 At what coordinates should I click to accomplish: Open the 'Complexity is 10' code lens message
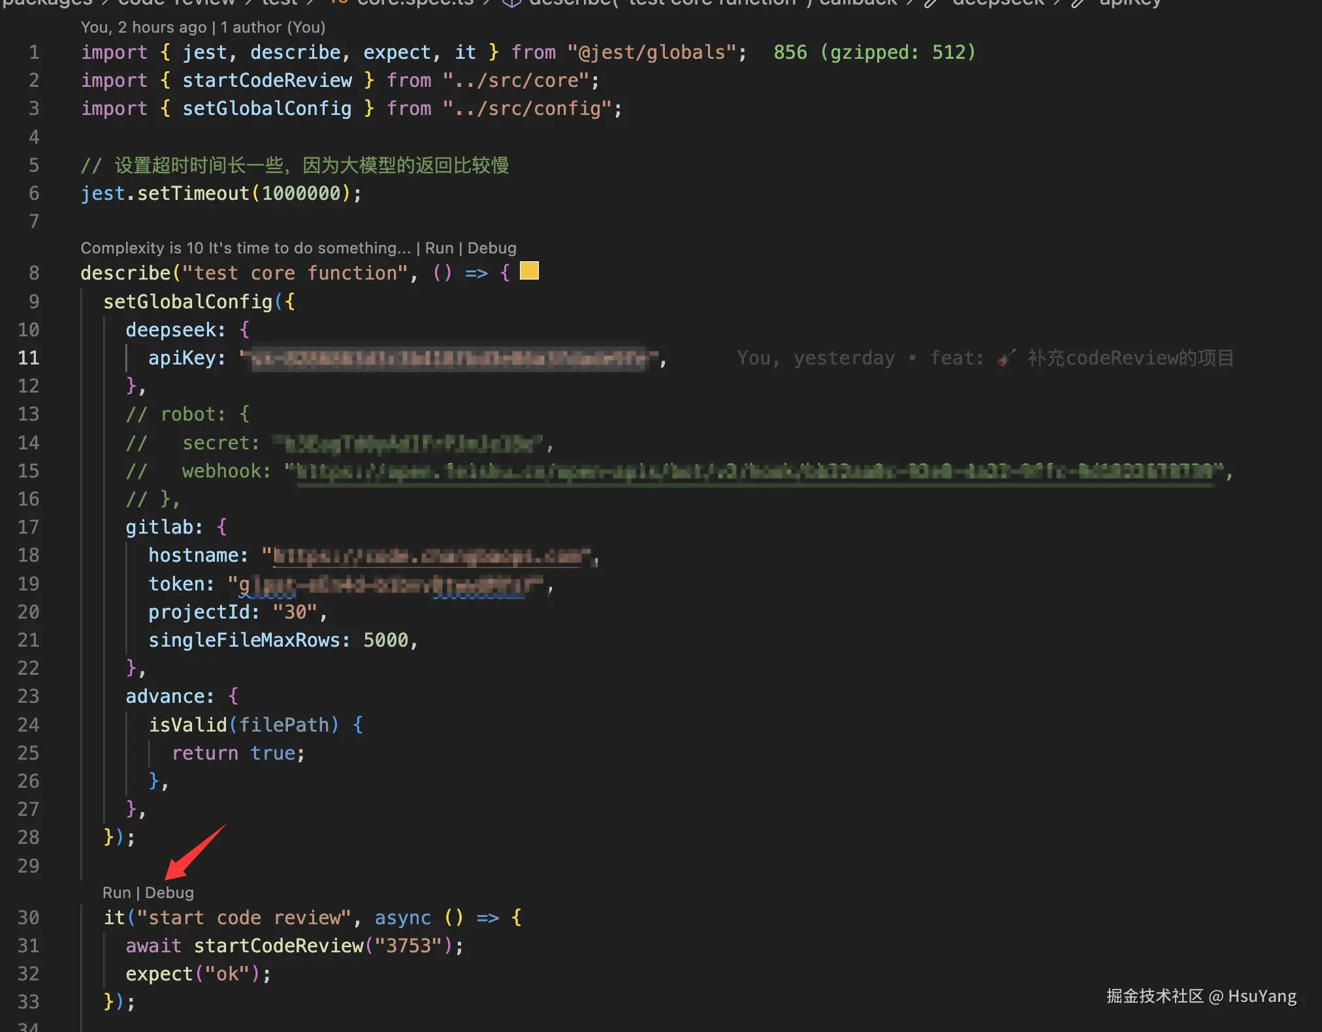[246, 248]
